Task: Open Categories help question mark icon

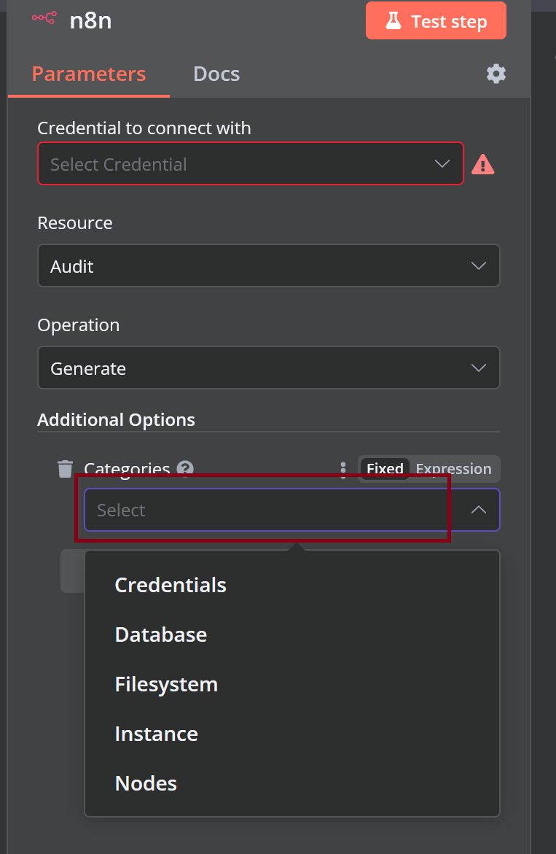Action: tap(185, 468)
